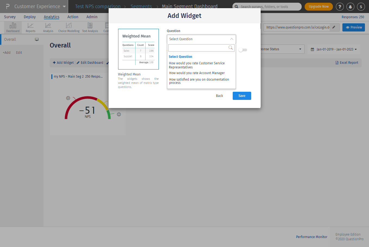
Task: Open Reports via its chart icon
Action: [30, 26]
